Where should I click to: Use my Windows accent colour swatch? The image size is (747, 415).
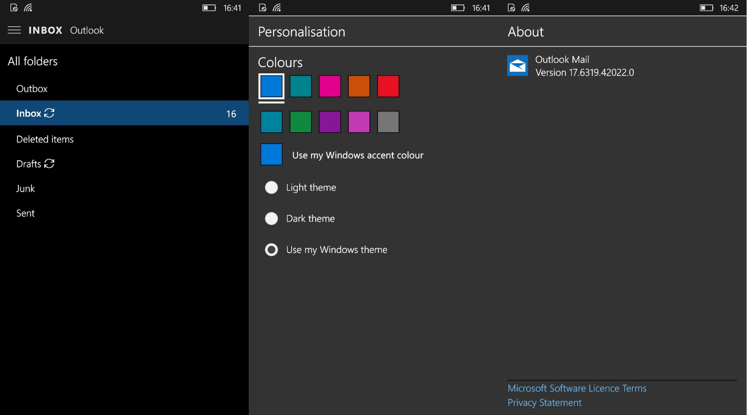(x=271, y=154)
